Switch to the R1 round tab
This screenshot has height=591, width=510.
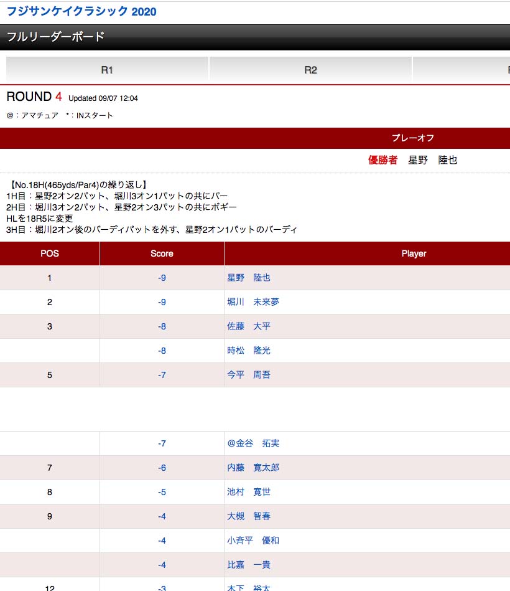click(107, 70)
